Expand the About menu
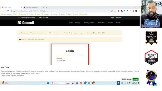162x91 pixels. [118, 23]
